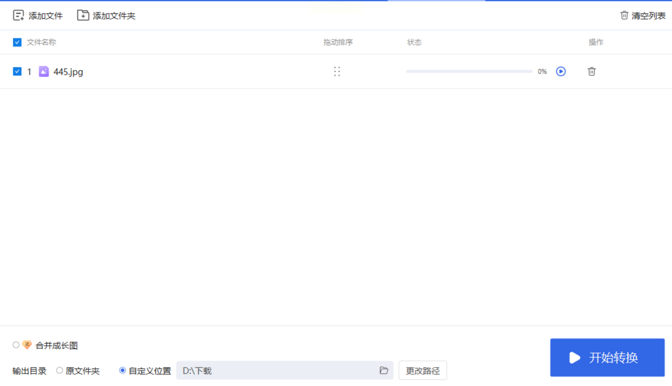The width and height of the screenshot is (672, 386).
Task: Uncheck the 445.jpg row checkbox
Action: point(17,72)
